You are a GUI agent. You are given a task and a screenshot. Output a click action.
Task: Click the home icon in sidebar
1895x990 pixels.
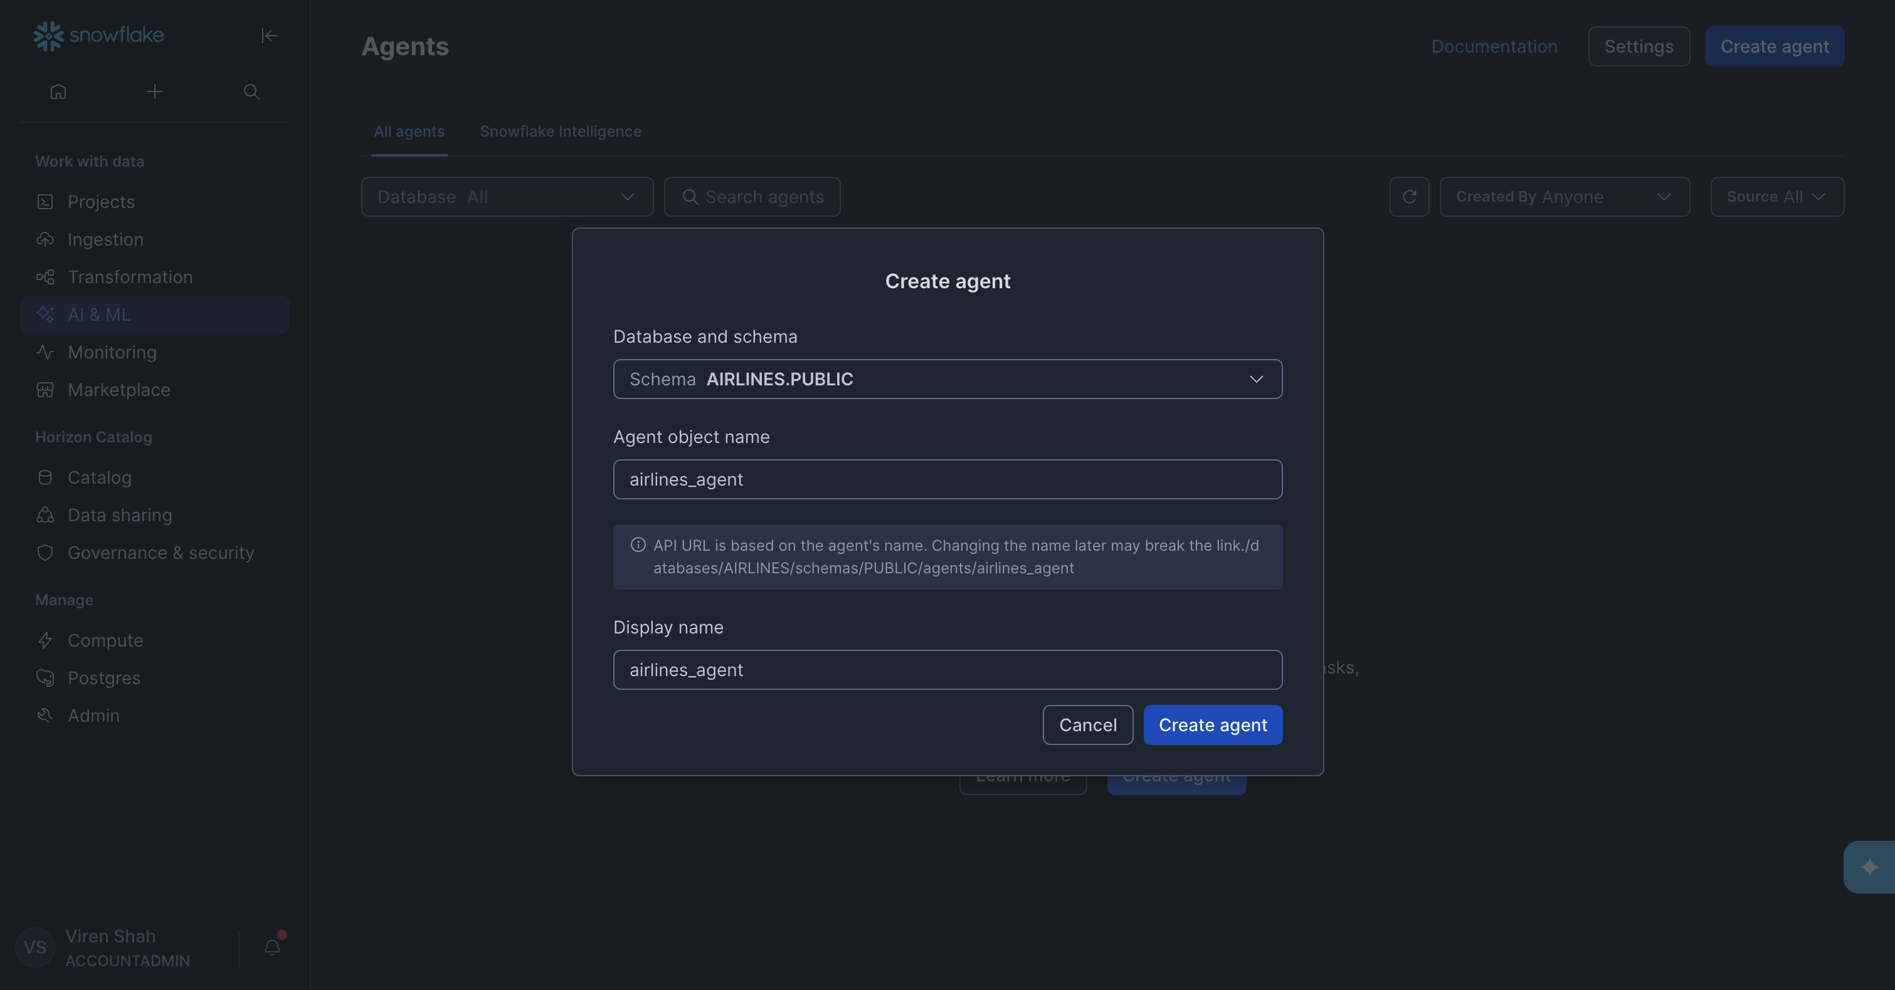click(58, 92)
